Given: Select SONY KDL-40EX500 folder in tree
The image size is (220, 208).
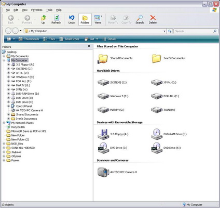Looking at the screenshot, I should coord(23,148).
